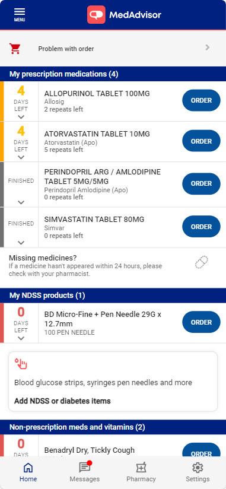Go to the Home tab
The image size is (226, 489).
click(28, 472)
